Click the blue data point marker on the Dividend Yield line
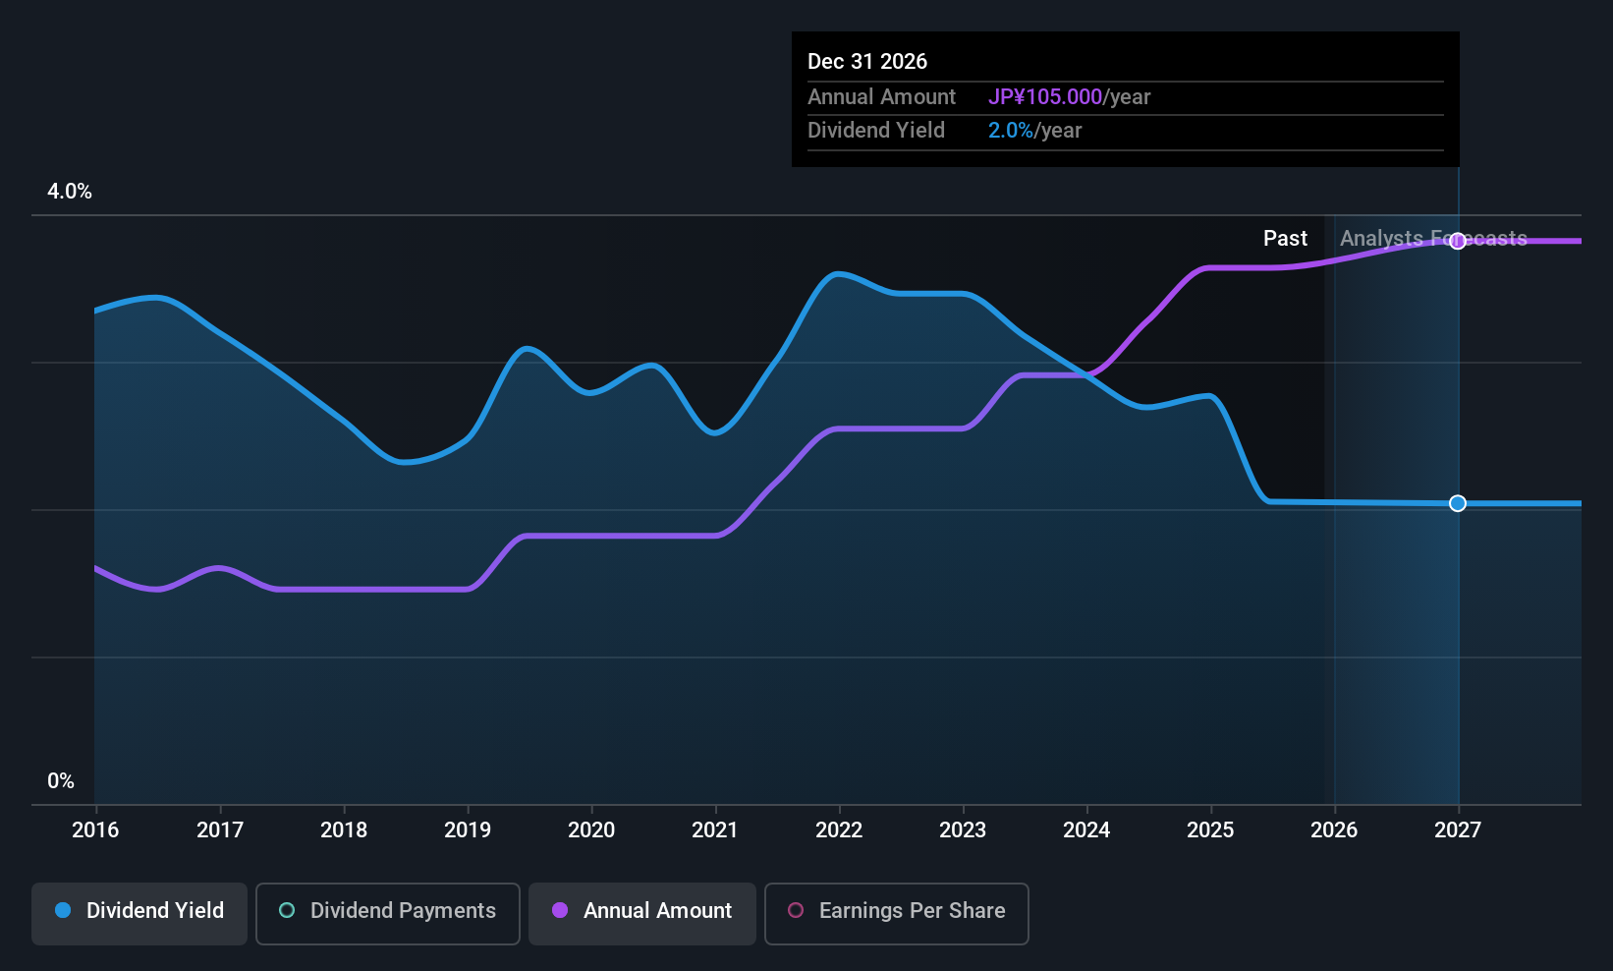 coord(1458,503)
